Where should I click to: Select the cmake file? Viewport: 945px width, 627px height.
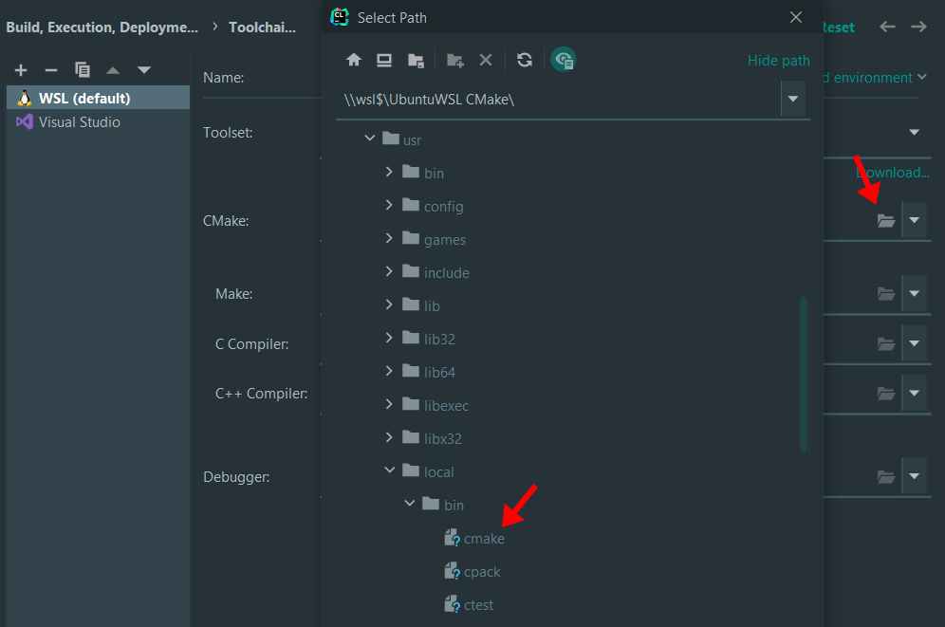[x=474, y=539]
